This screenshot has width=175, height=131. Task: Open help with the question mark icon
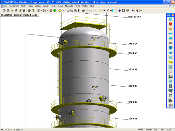(x=33, y=11)
